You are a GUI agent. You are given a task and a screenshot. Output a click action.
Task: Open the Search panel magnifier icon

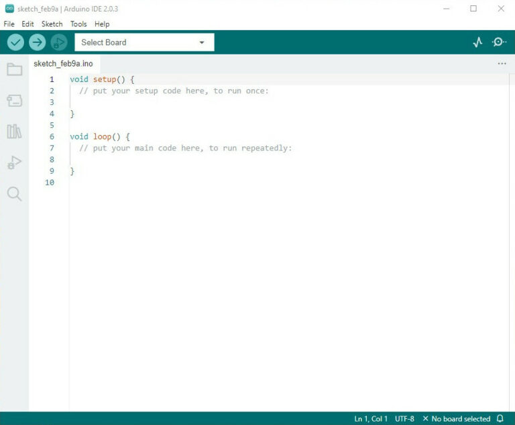pyautogui.click(x=14, y=194)
